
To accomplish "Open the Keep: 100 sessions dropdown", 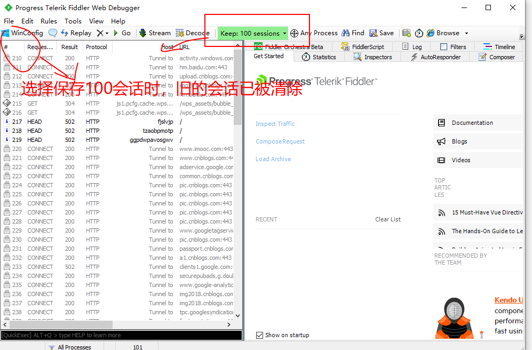I will (x=253, y=33).
